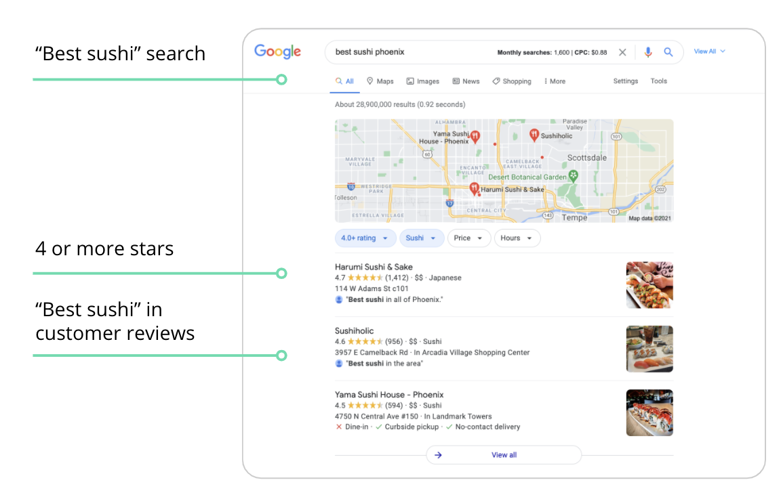Toggle the Sushi filter chip

pyautogui.click(x=421, y=238)
